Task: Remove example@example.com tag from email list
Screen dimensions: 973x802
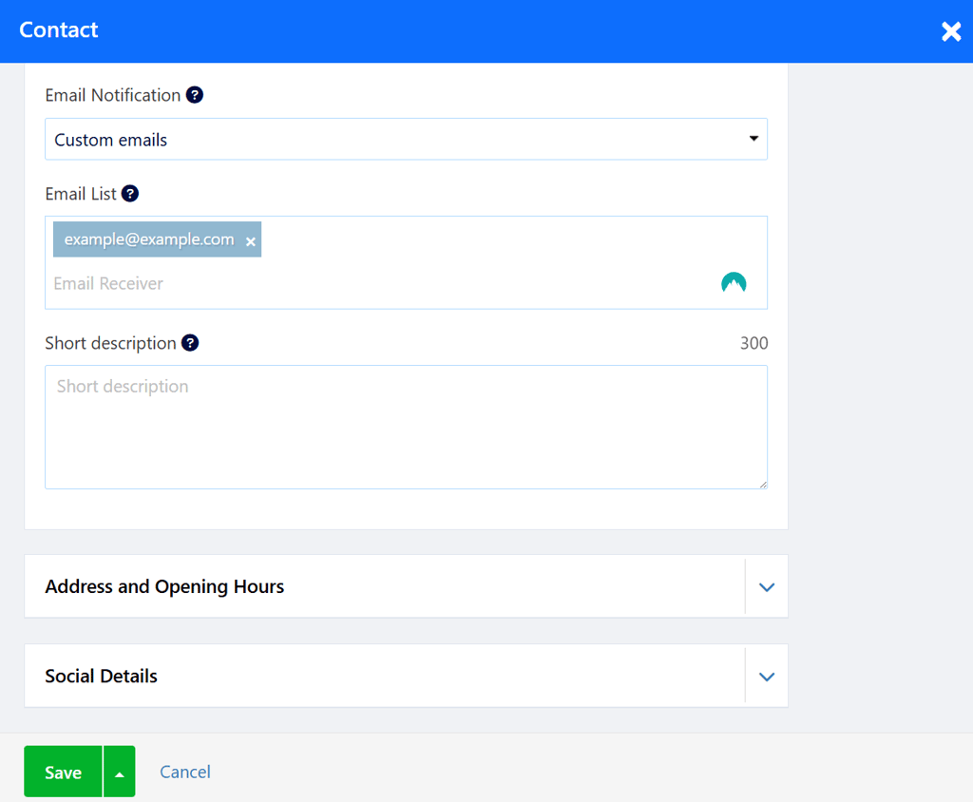Action: pyautogui.click(x=251, y=241)
